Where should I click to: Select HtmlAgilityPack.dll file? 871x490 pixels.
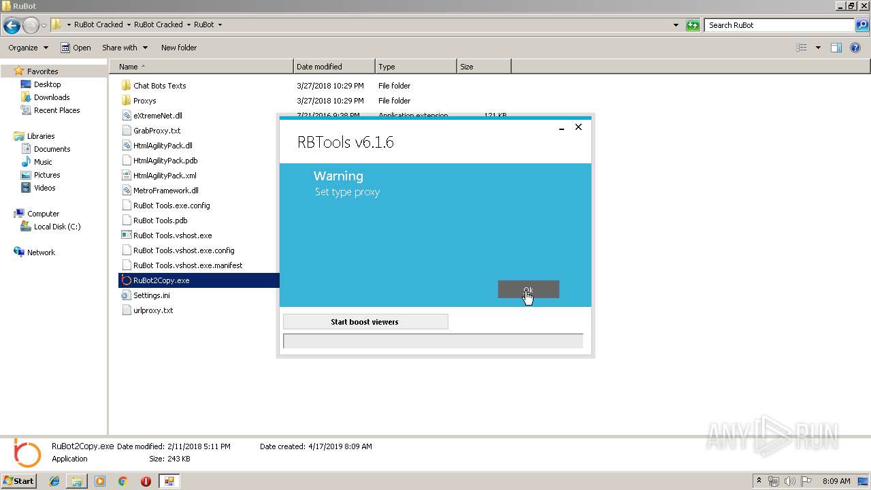click(163, 146)
